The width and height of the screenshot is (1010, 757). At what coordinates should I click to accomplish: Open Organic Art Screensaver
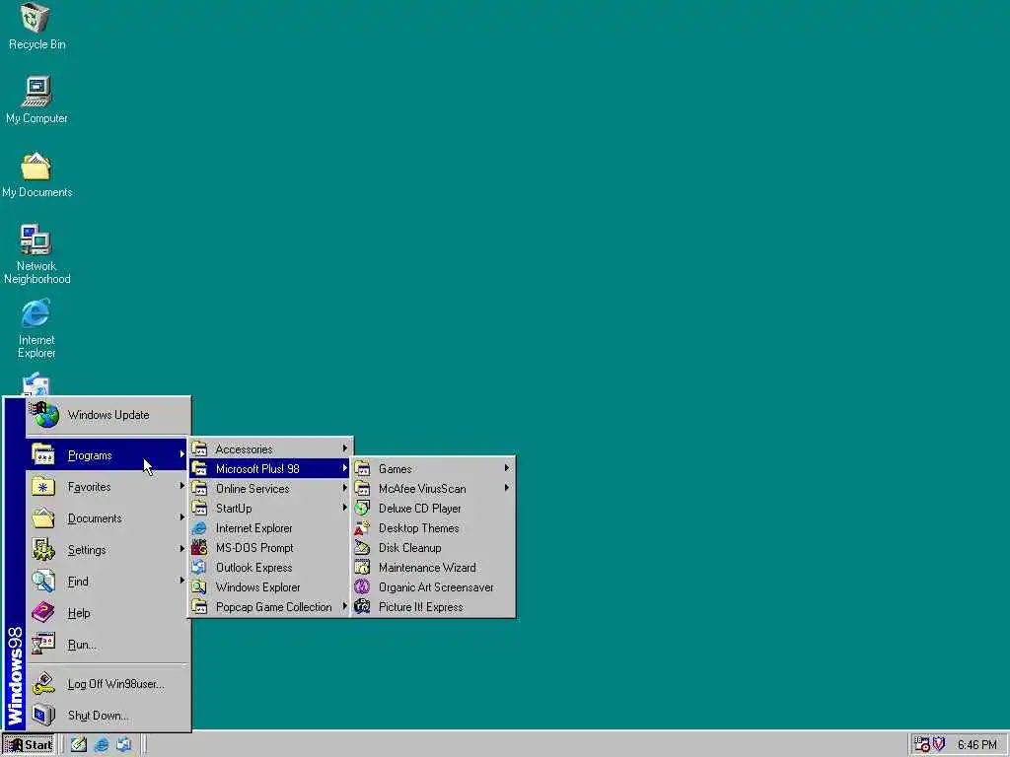click(x=433, y=587)
